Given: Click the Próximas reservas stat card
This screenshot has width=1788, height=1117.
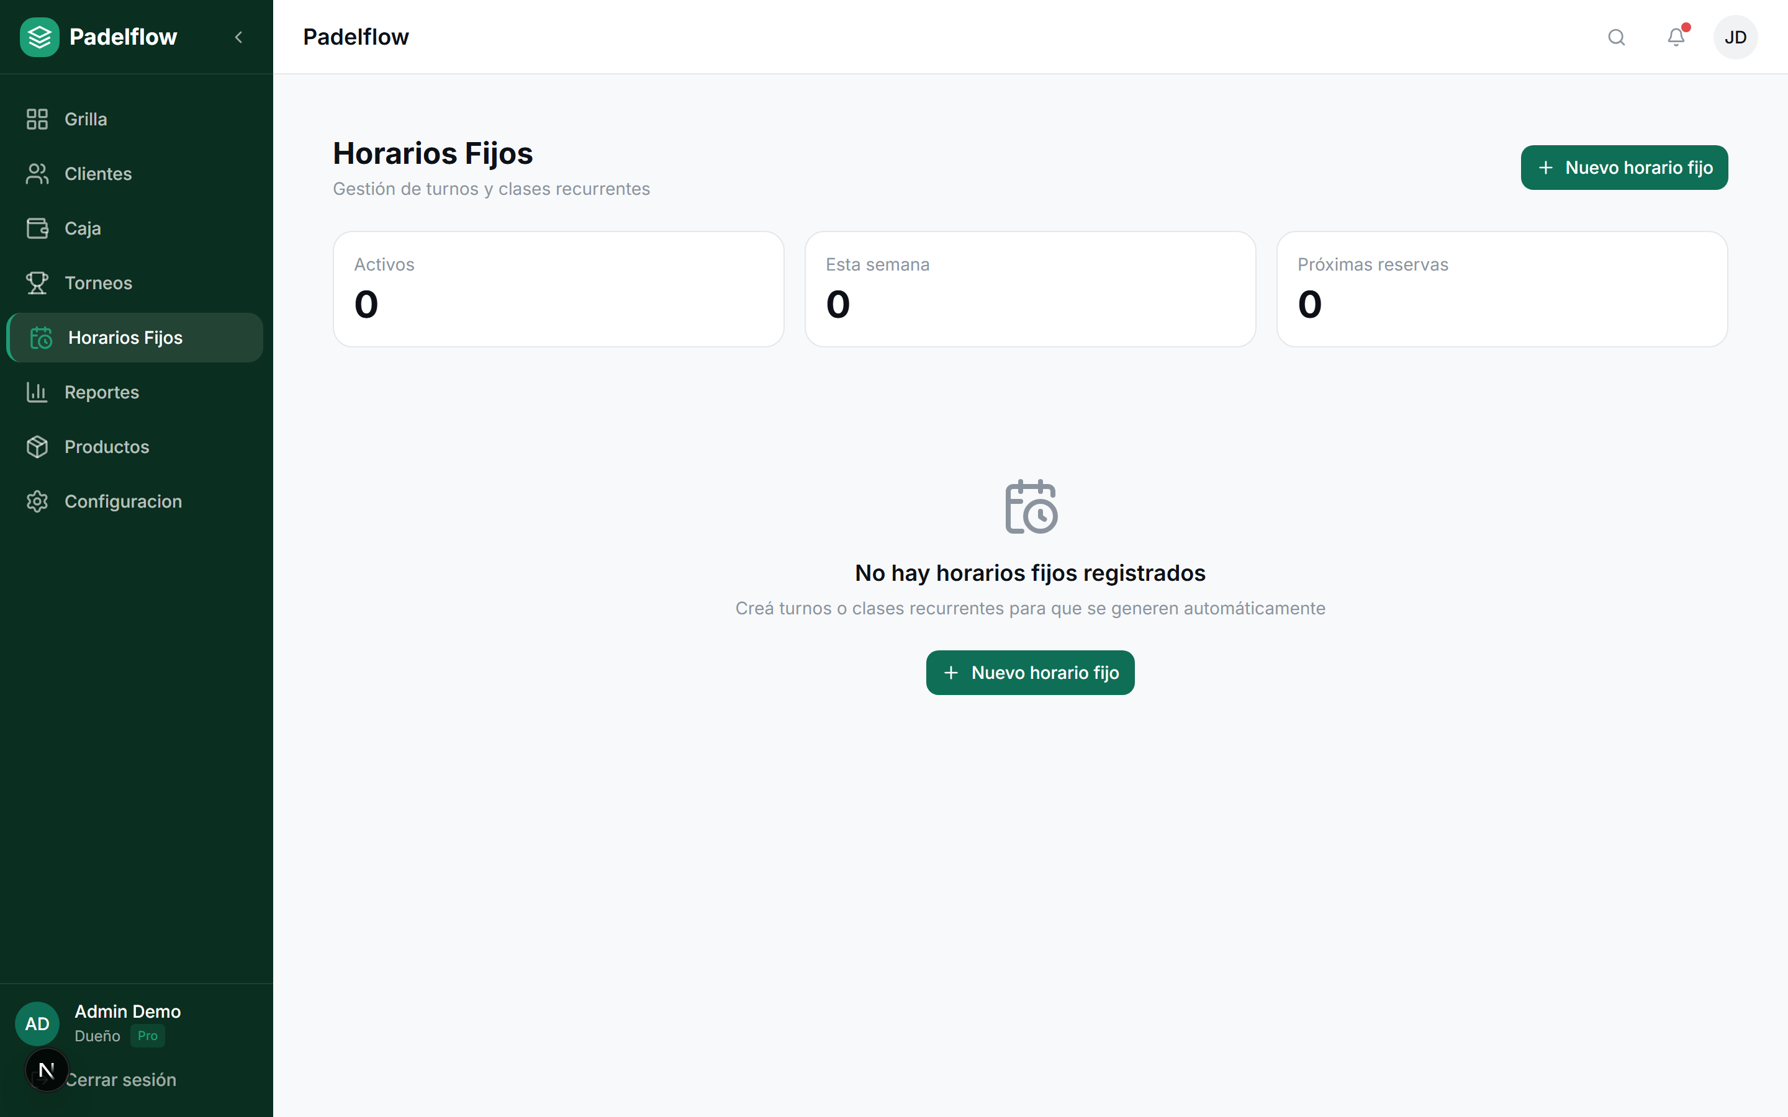Looking at the screenshot, I should 1502,290.
